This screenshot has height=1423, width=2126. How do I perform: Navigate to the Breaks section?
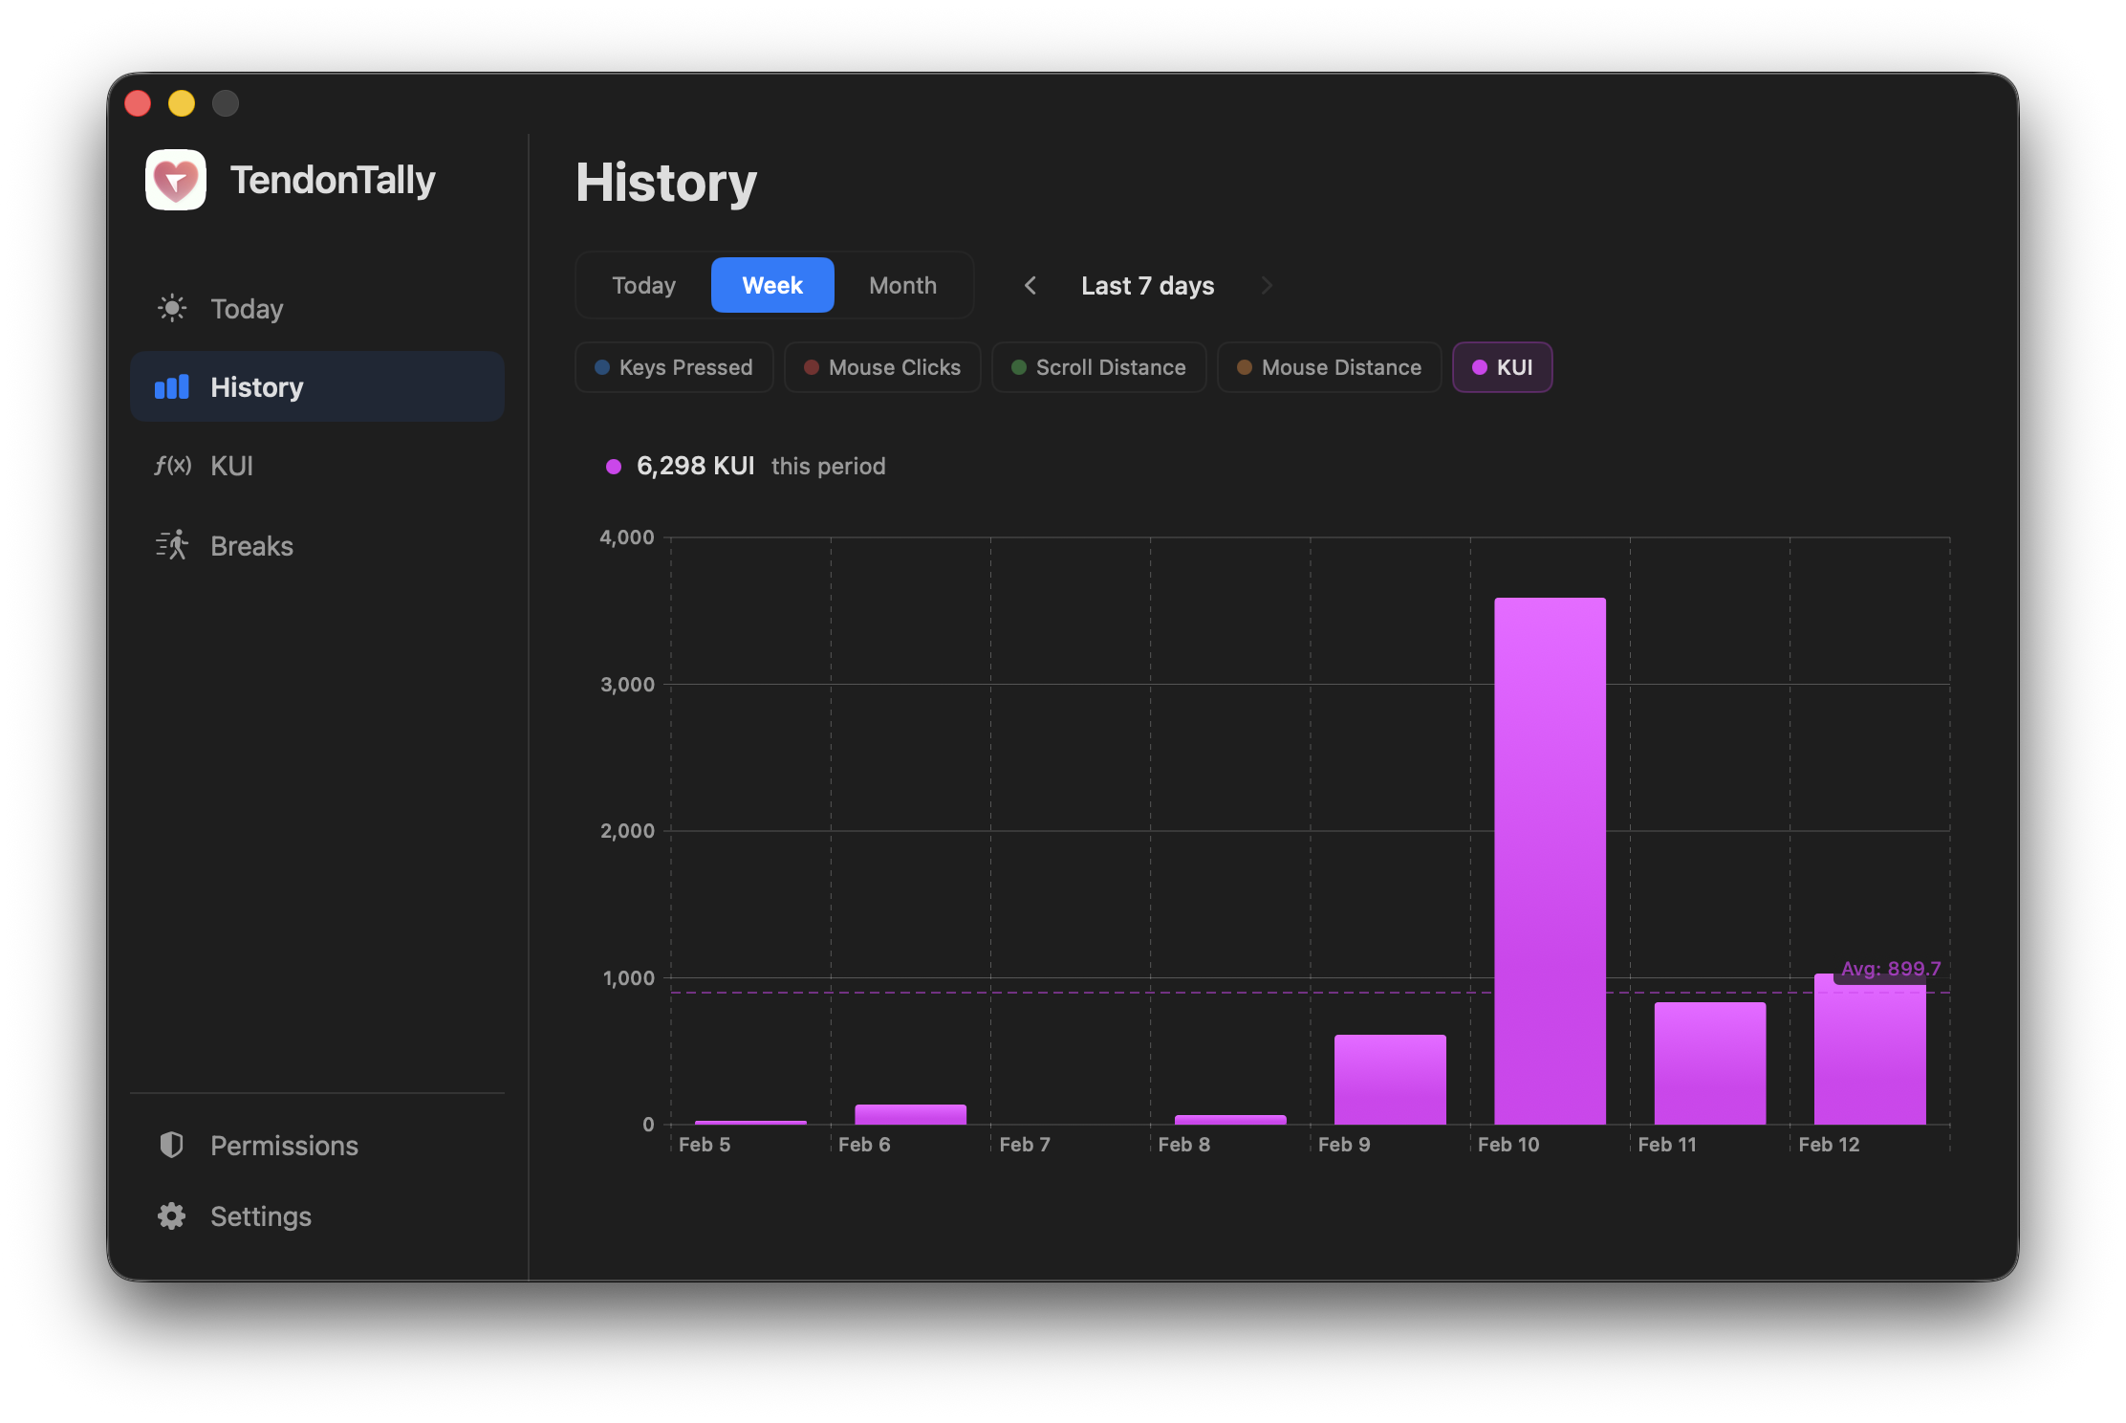click(251, 545)
